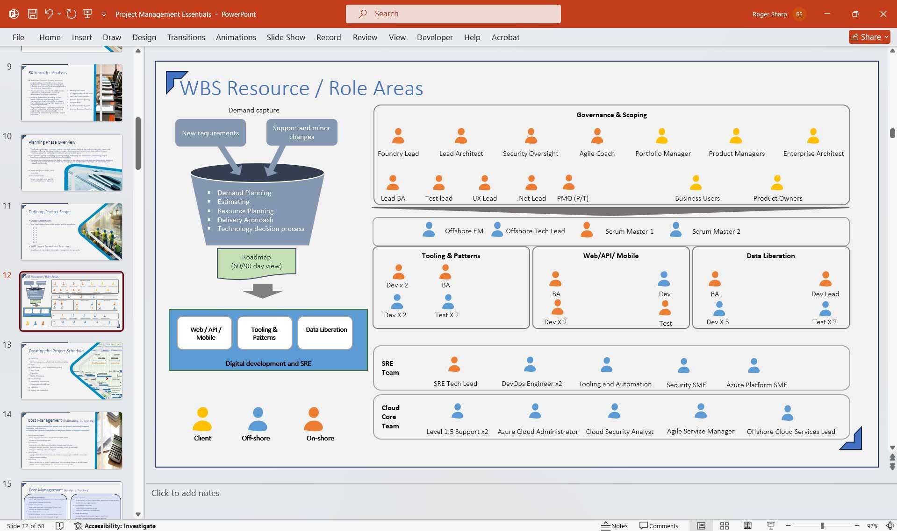Click the Redo/Repeat icon
The image size is (897, 531).
click(x=72, y=14)
